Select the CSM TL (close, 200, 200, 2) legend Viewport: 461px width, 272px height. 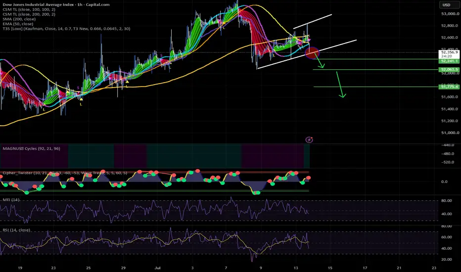pyautogui.click(x=29, y=14)
